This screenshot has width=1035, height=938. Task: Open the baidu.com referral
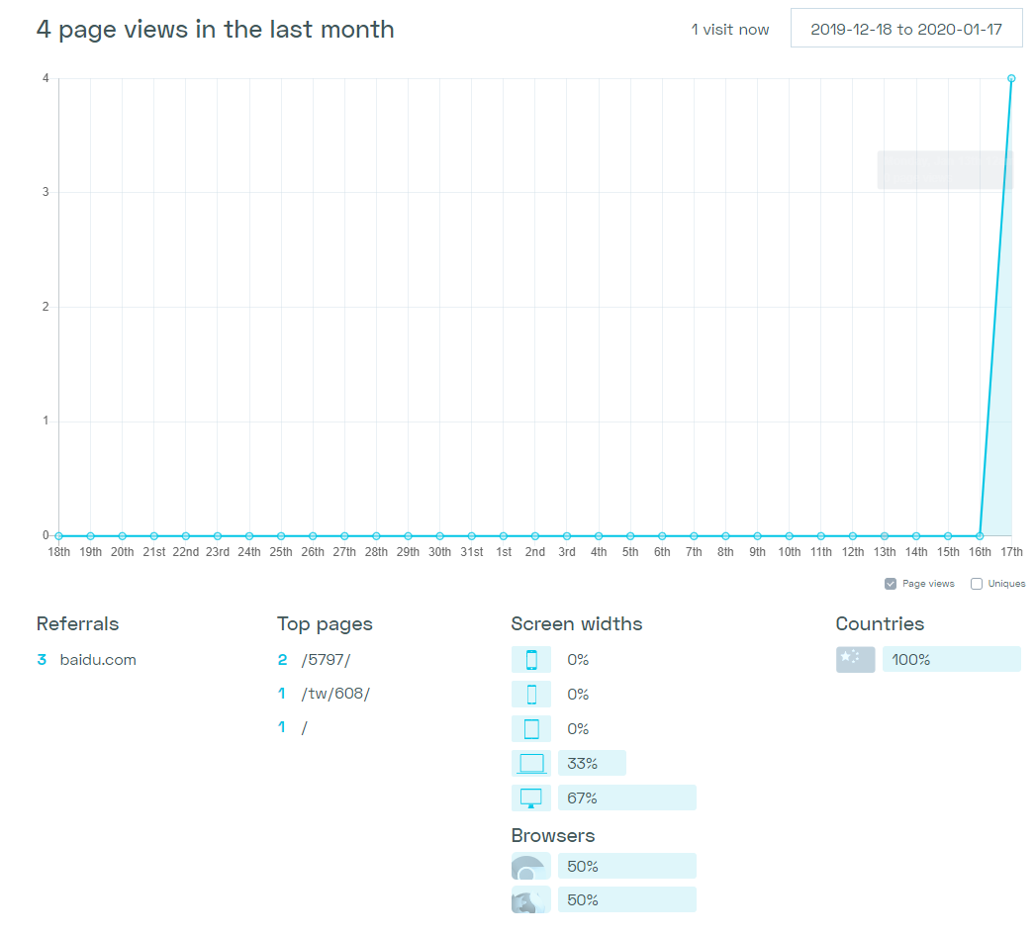[98, 659]
